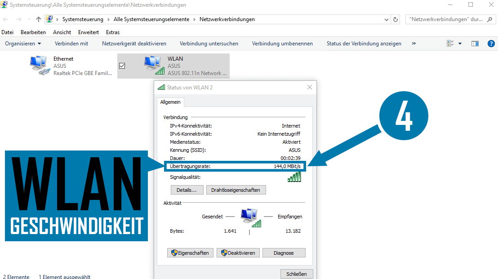
Task: Click the Netzwerkverbindungen icon in the address bar
Action: 49,19
